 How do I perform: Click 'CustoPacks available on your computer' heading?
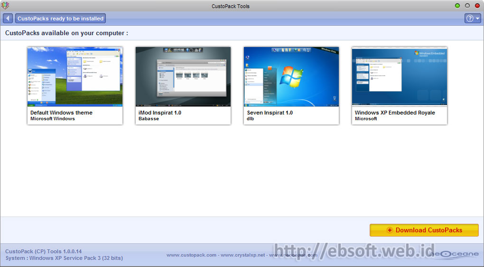point(66,33)
